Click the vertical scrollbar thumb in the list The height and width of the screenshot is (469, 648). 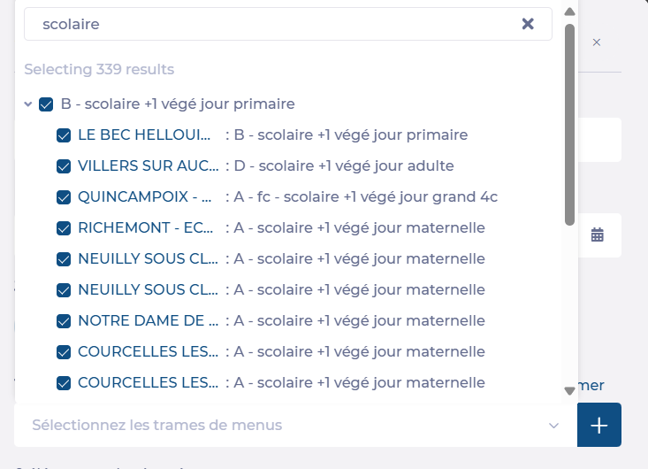click(569, 124)
